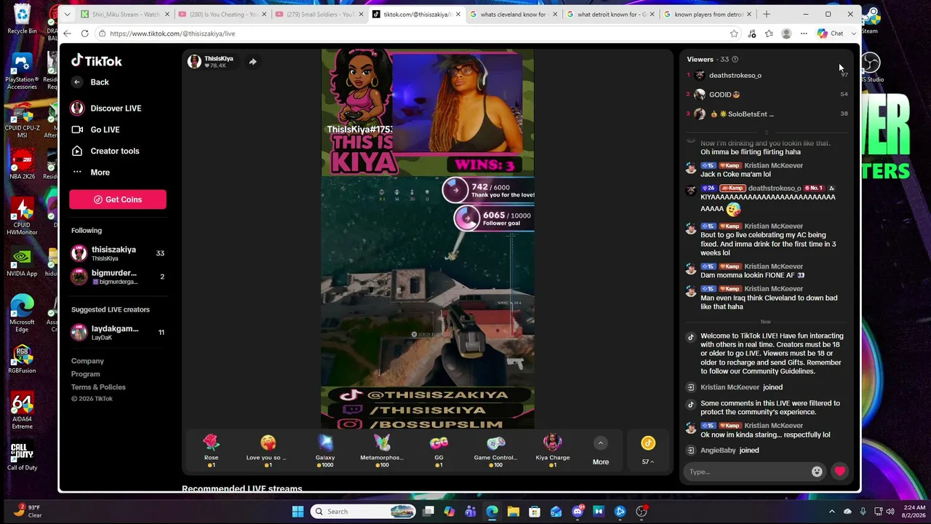The height and width of the screenshot is (524, 931).
Task: Bookmark this page with star icon
Action: [x=734, y=33]
